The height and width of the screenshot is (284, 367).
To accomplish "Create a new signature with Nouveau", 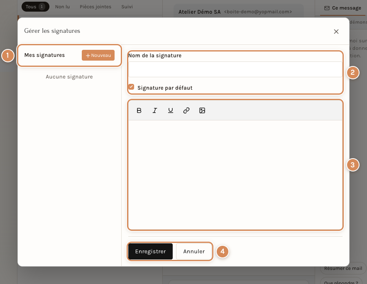I will tap(98, 55).
